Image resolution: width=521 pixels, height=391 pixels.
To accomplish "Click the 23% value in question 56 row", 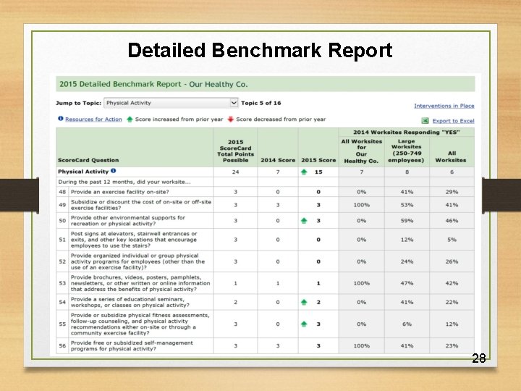I will 452,346.
